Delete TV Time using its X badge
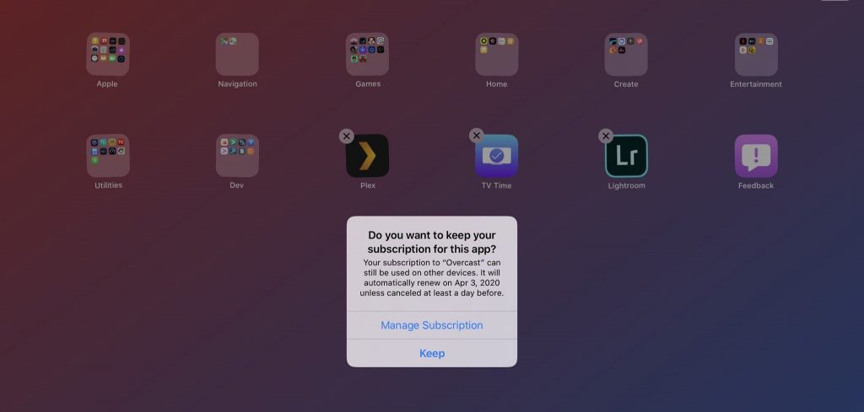This screenshot has width=864, height=412. pyautogui.click(x=476, y=136)
